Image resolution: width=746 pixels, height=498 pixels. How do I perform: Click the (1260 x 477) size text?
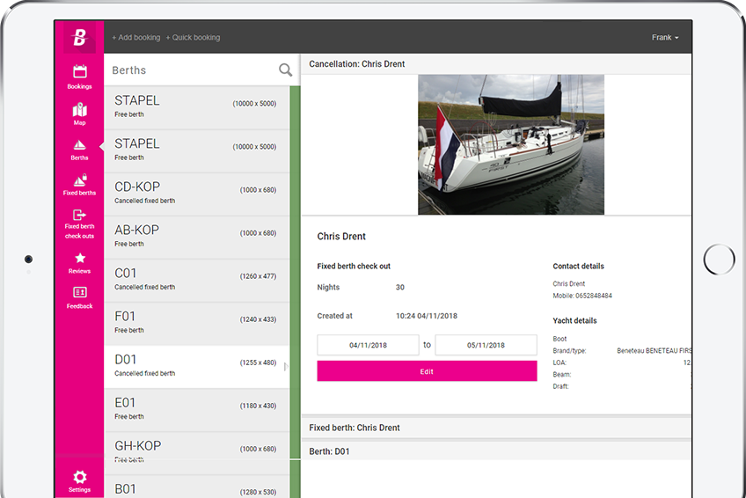(258, 276)
